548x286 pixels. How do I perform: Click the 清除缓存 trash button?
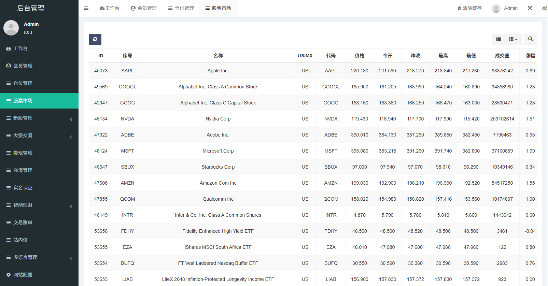tap(469, 8)
